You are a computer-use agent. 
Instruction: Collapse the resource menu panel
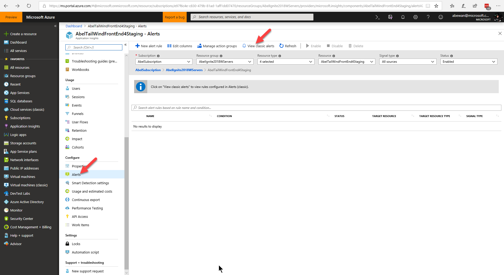(125, 45)
